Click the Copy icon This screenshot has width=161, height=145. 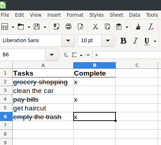(x=107, y=27)
